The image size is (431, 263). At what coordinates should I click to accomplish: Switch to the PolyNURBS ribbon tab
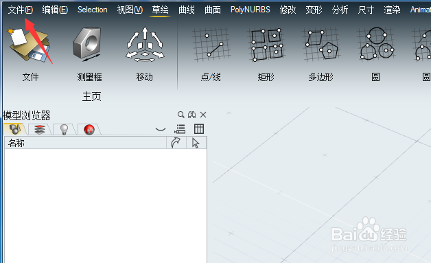click(x=250, y=10)
